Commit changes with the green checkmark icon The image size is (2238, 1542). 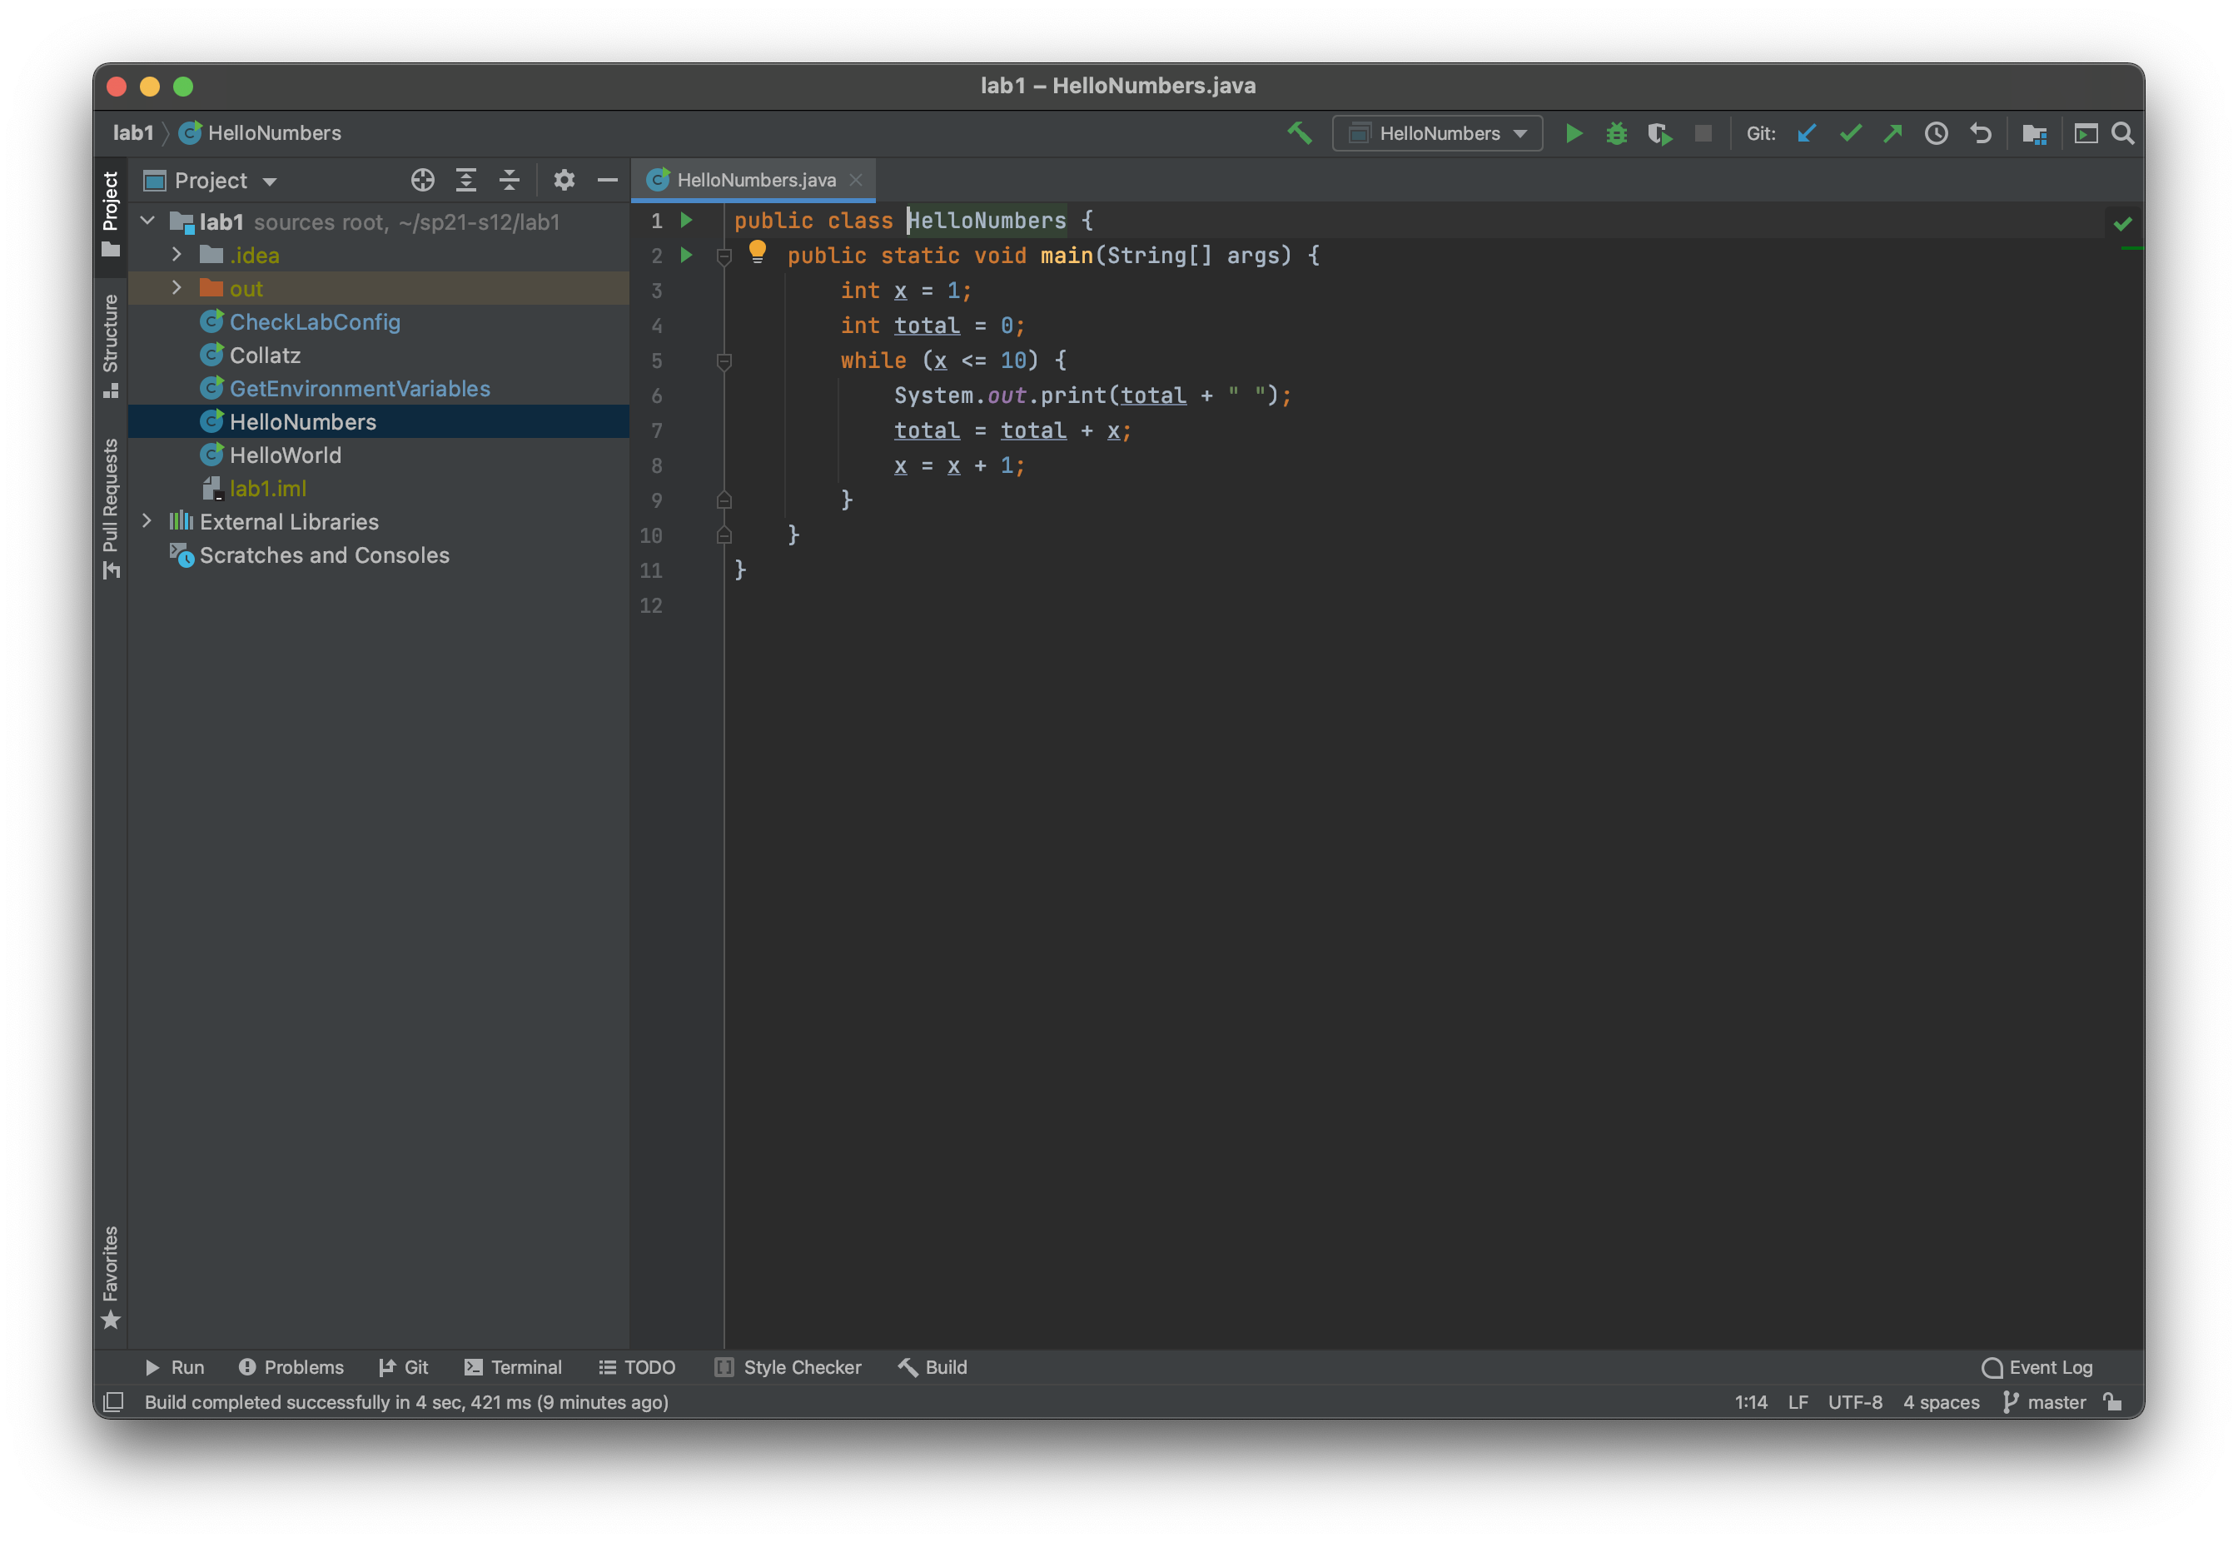tap(1850, 133)
